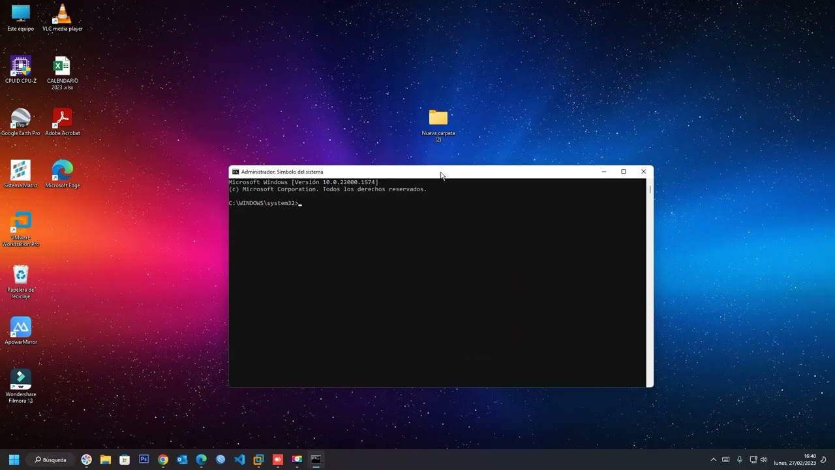Click the Búsqueda taskbar search box
The width and height of the screenshot is (835, 470).
[x=51, y=460]
